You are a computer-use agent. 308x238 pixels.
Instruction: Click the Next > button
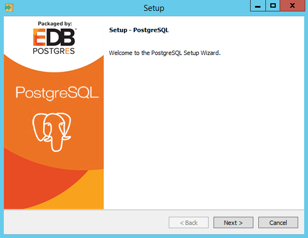(x=233, y=223)
